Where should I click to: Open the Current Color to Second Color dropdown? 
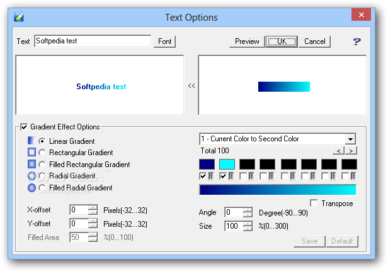(350, 139)
